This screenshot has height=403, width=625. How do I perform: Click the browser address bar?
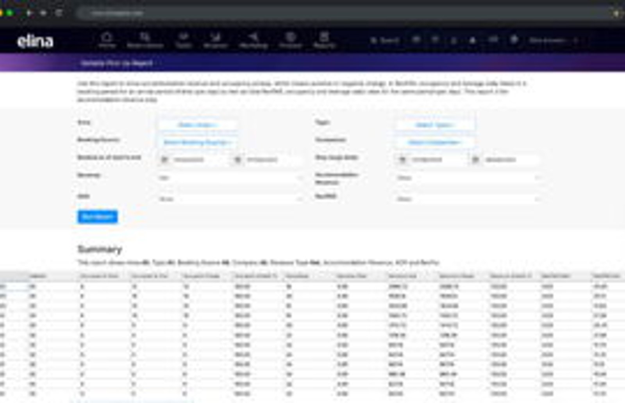point(344,13)
